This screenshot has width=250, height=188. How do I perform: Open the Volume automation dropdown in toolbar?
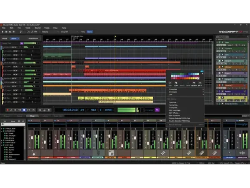pos(50,32)
